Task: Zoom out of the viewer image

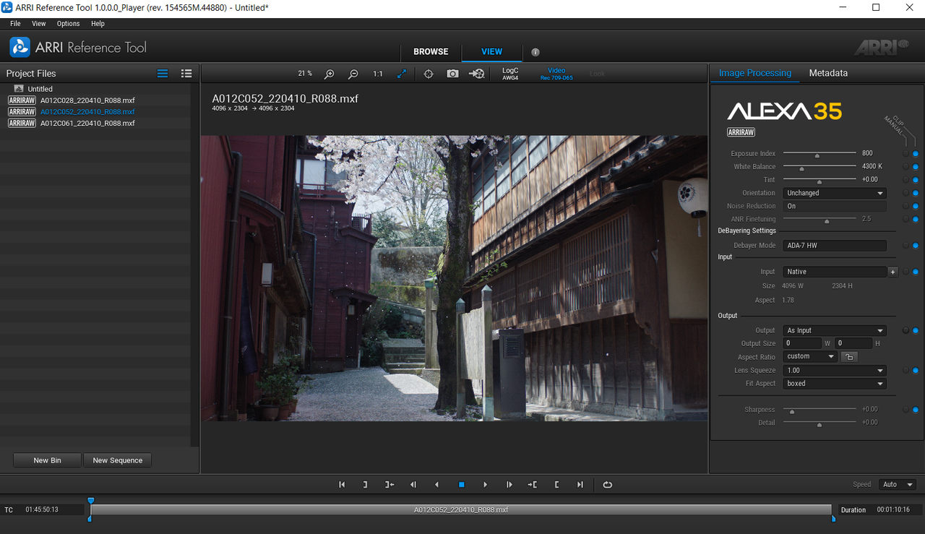Action: pyautogui.click(x=353, y=74)
